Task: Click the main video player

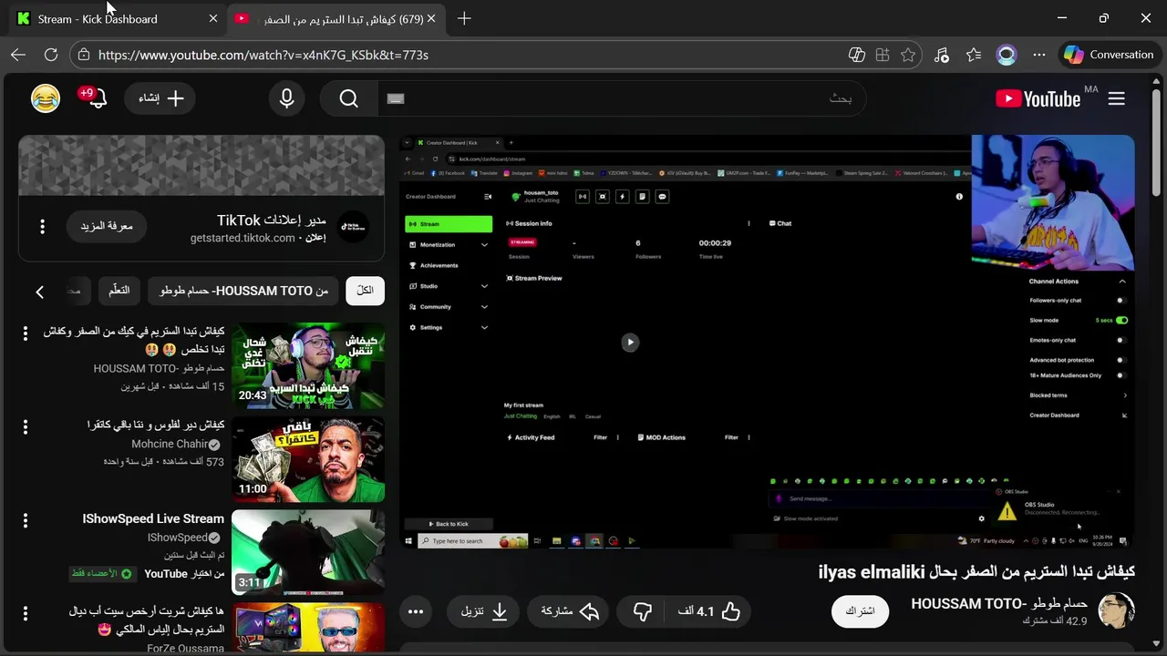Action: tap(767, 342)
